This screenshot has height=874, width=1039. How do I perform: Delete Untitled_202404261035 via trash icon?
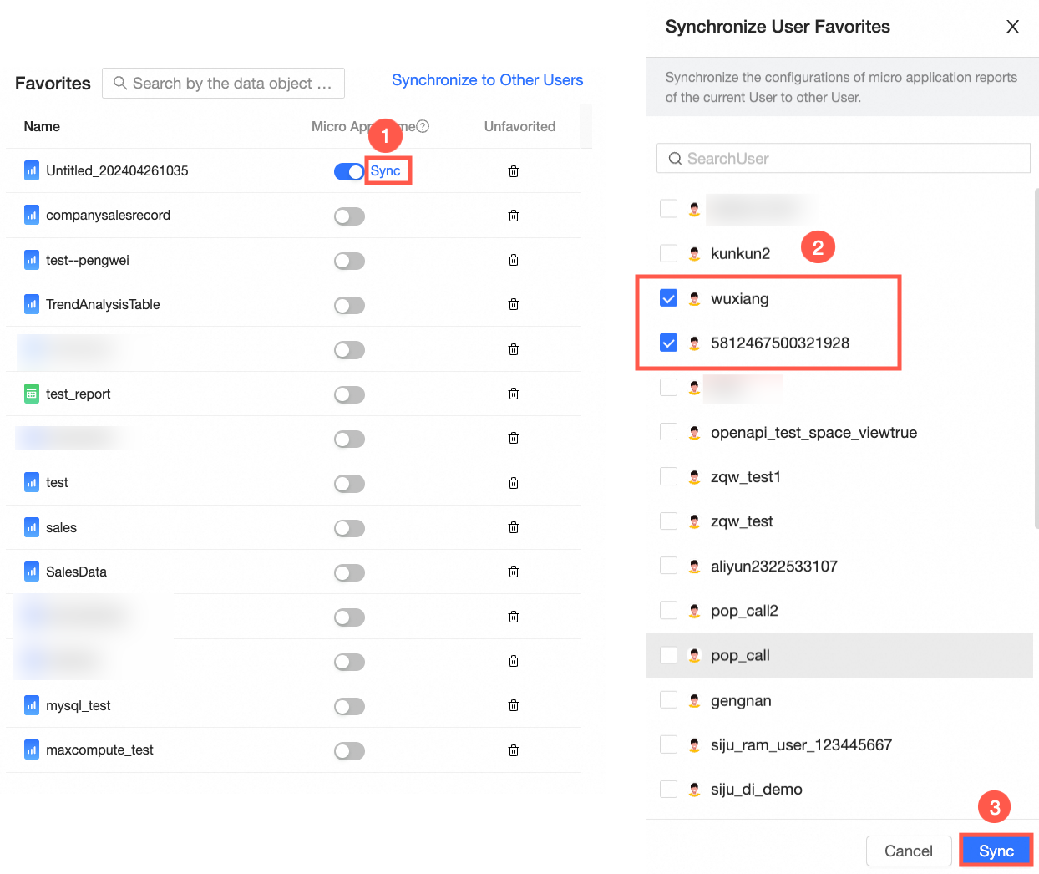click(514, 171)
